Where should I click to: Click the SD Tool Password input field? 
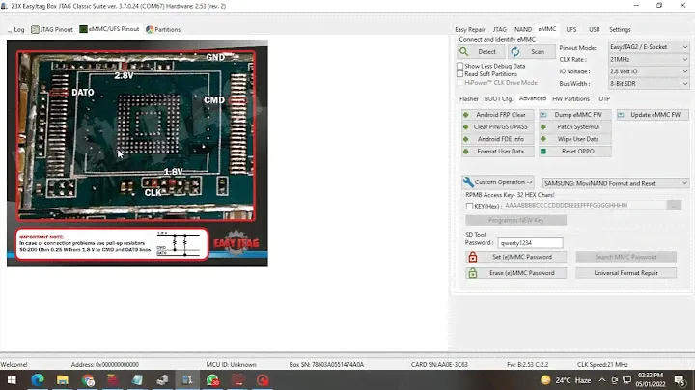(x=530, y=243)
